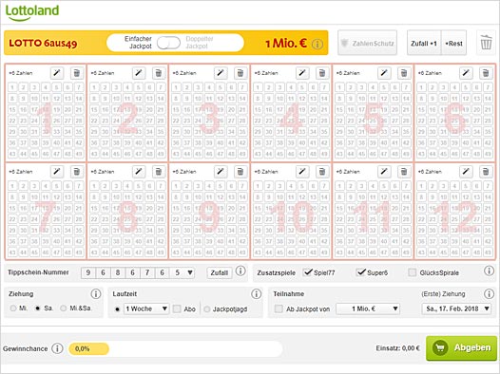Open the (Erste) Ziehung info icon

pyautogui.click(x=489, y=293)
